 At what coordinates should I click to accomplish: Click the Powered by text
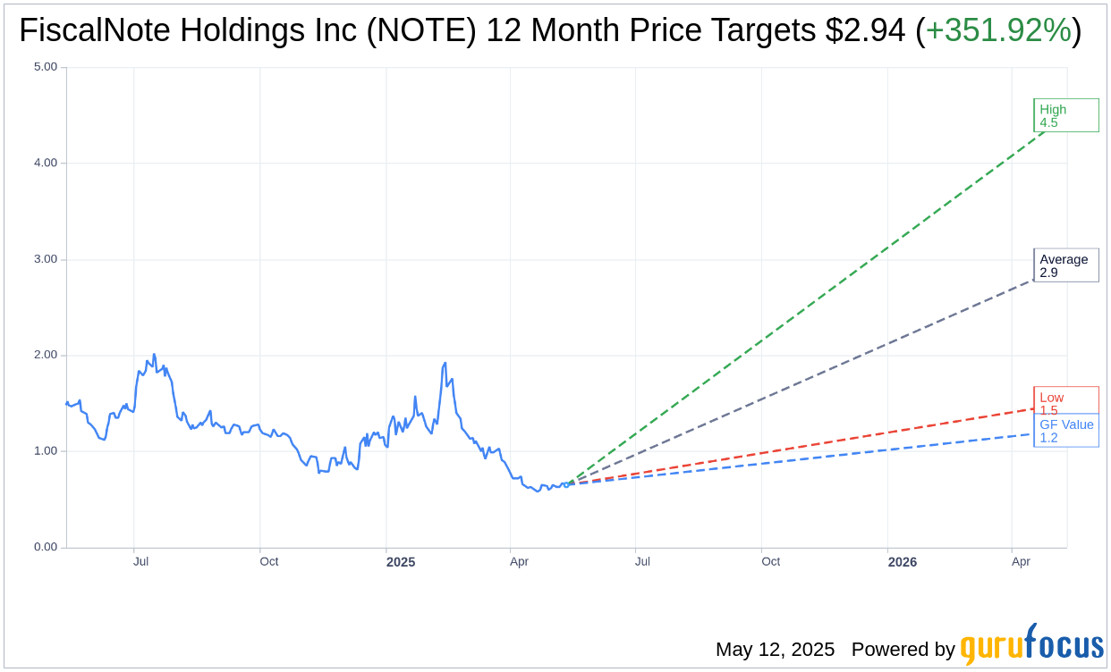[903, 649]
